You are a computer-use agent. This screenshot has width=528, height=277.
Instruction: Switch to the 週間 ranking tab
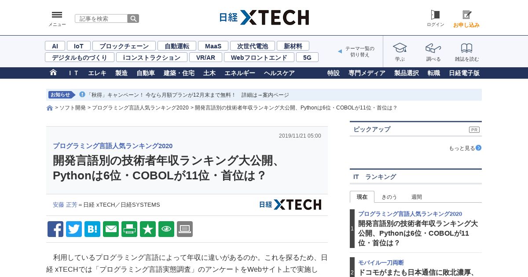(x=417, y=197)
